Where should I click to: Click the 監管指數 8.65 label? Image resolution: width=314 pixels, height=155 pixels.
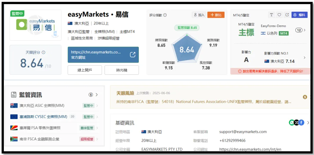click(x=187, y=28)
